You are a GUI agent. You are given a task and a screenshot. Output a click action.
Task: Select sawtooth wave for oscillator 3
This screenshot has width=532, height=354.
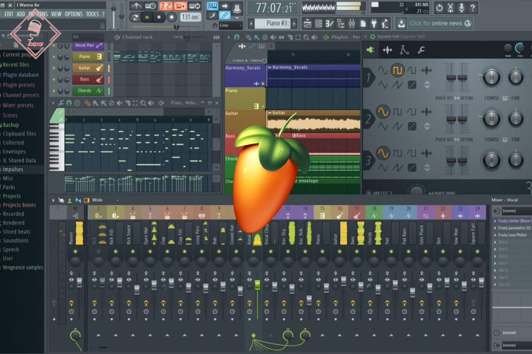(x=397, y=167)
